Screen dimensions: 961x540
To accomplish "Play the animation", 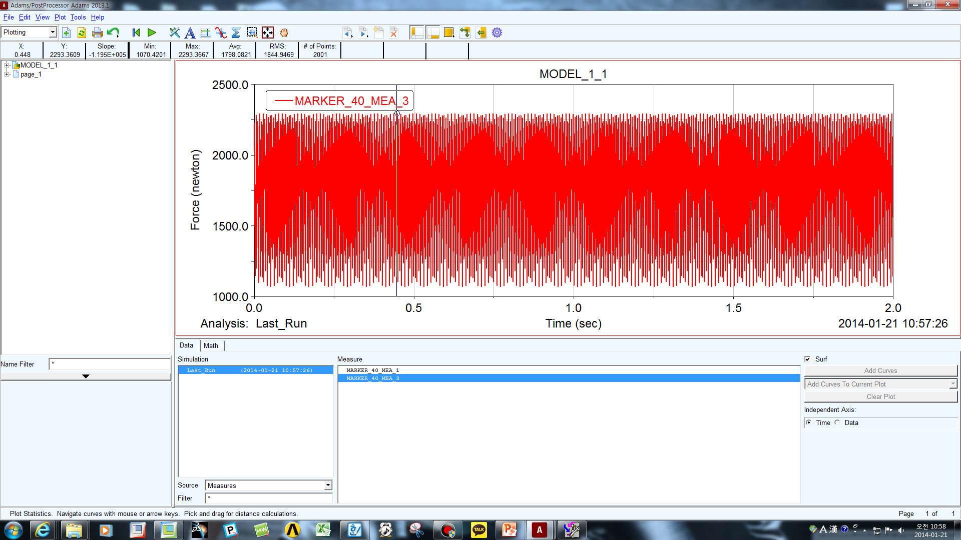I will pos(152,33).
